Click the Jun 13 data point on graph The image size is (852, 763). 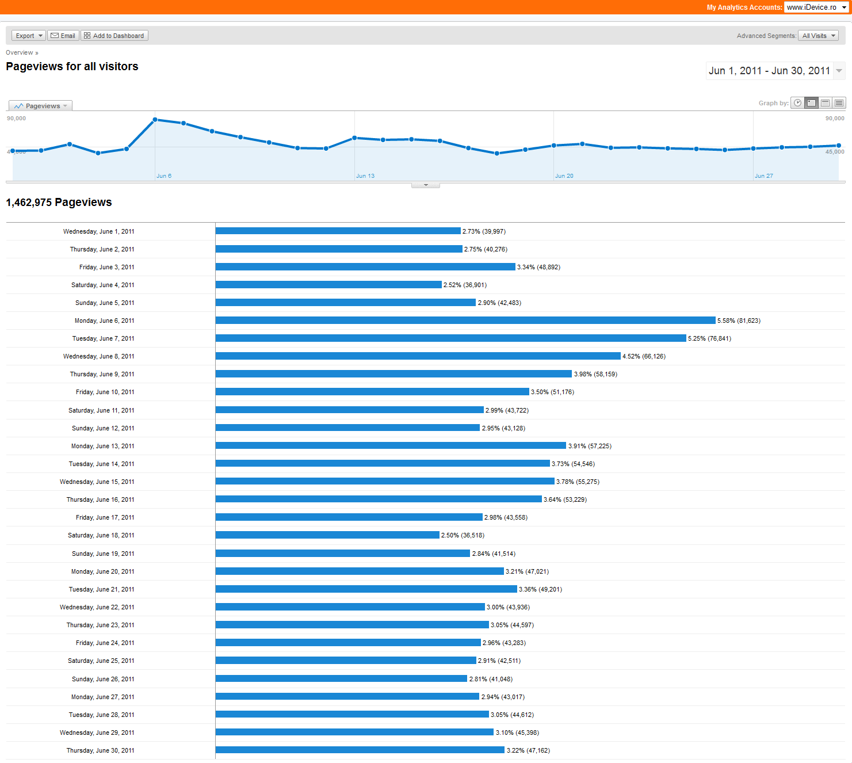pyautogui.click(x=354, y=138)
